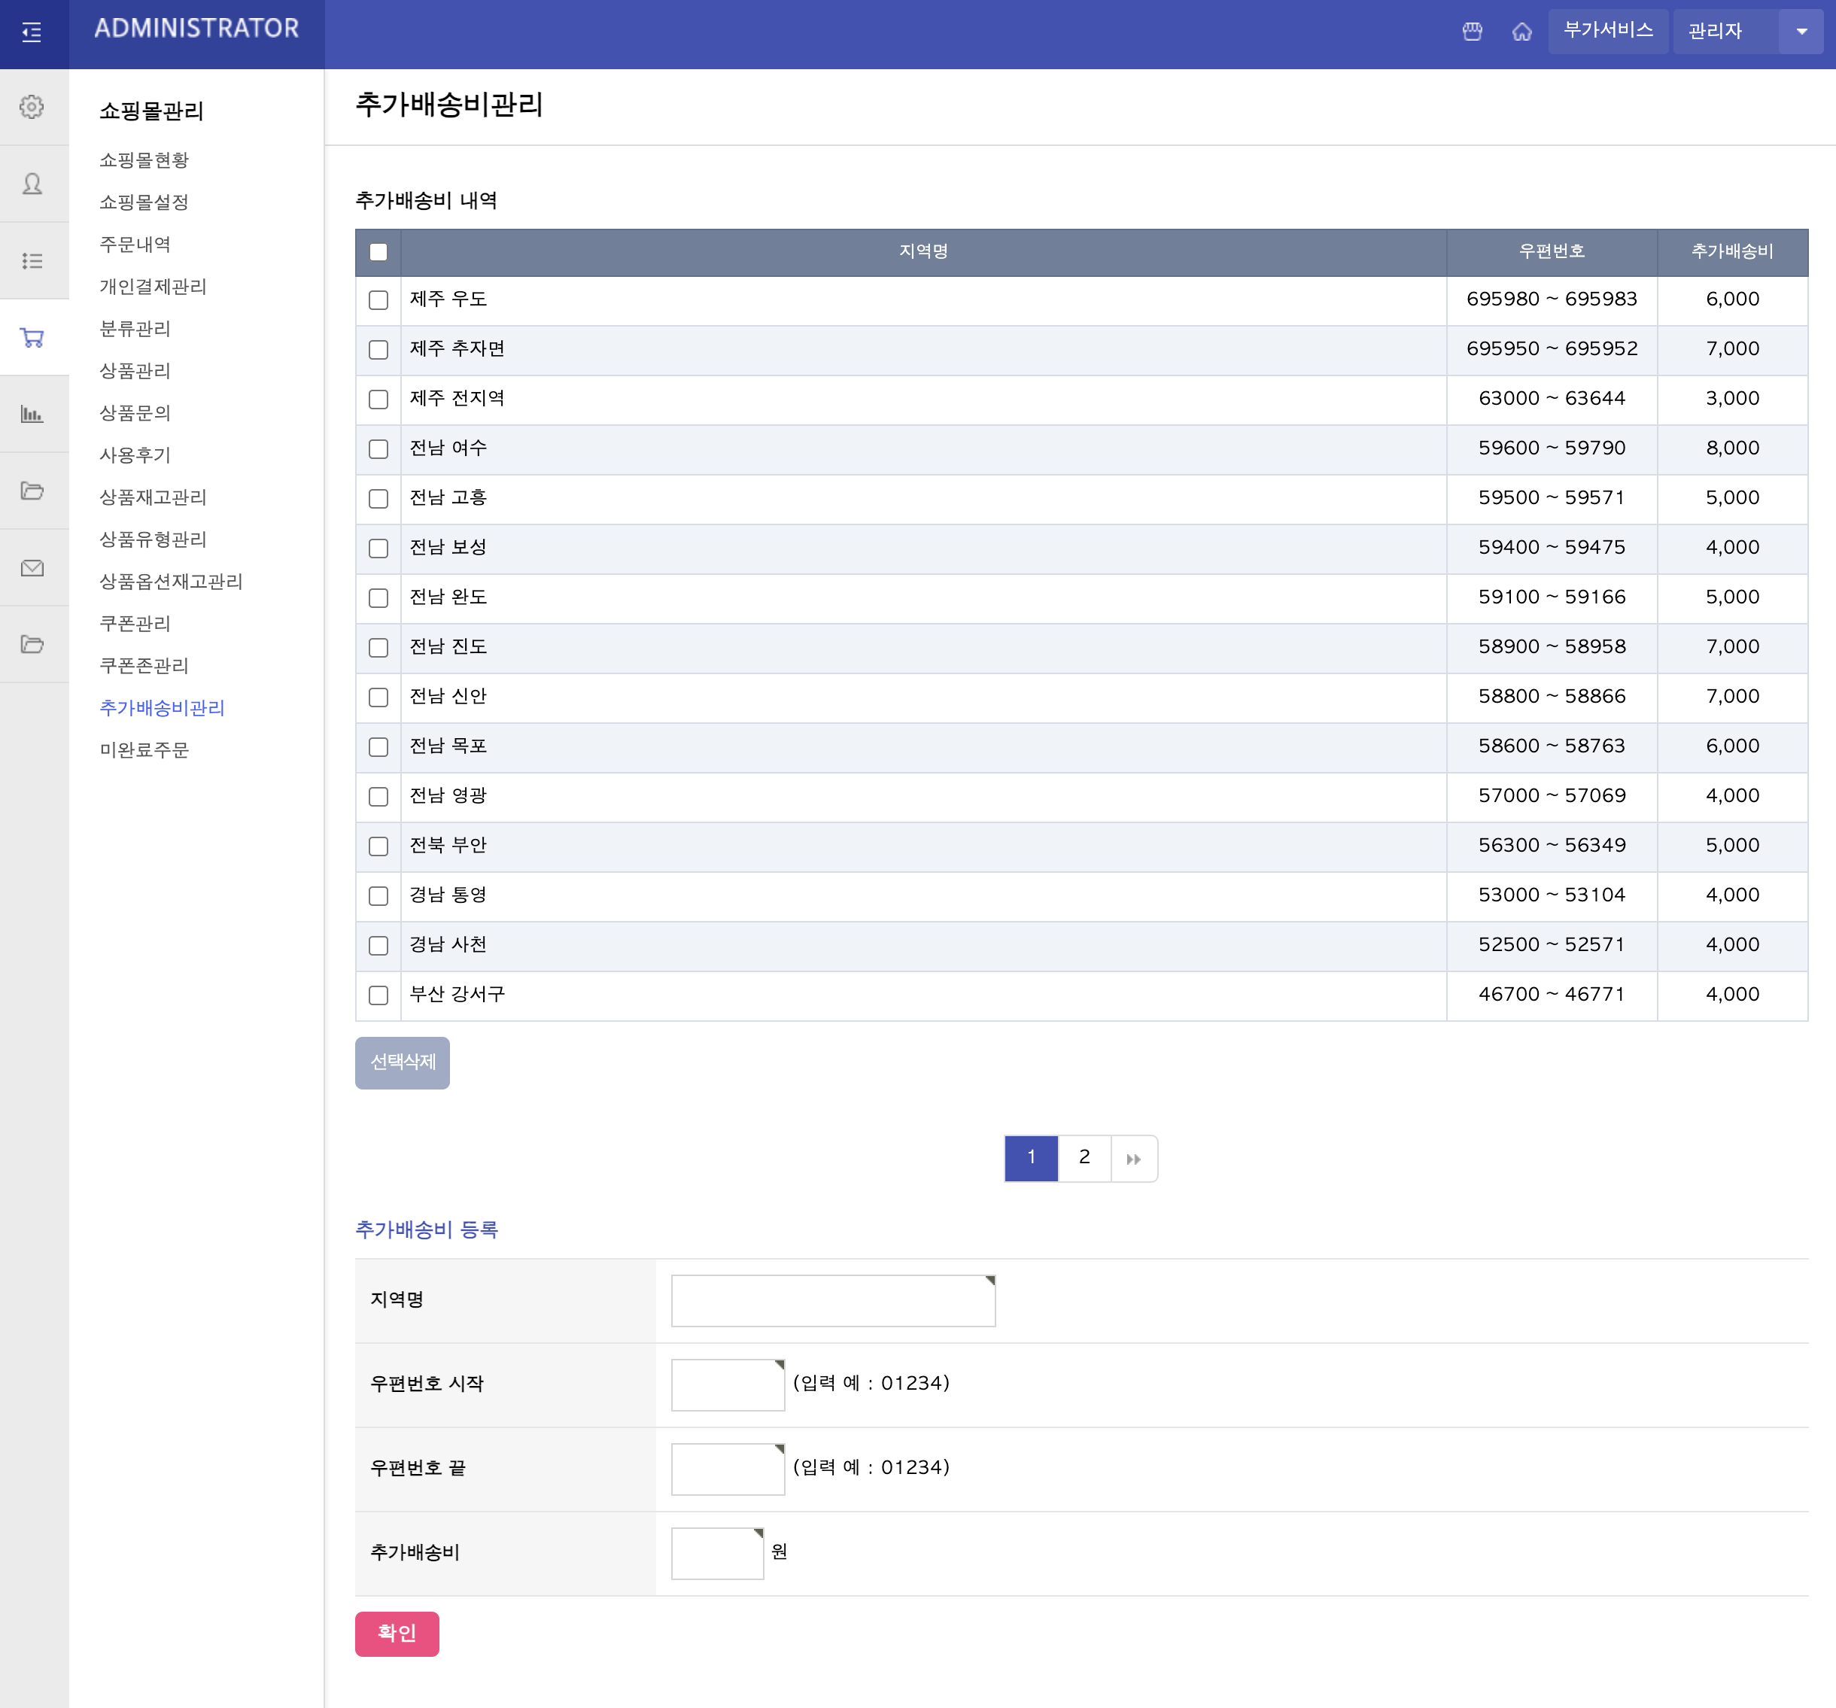
Task: Click the mail envelope sidebar icon
Action: tap(32, 568)
